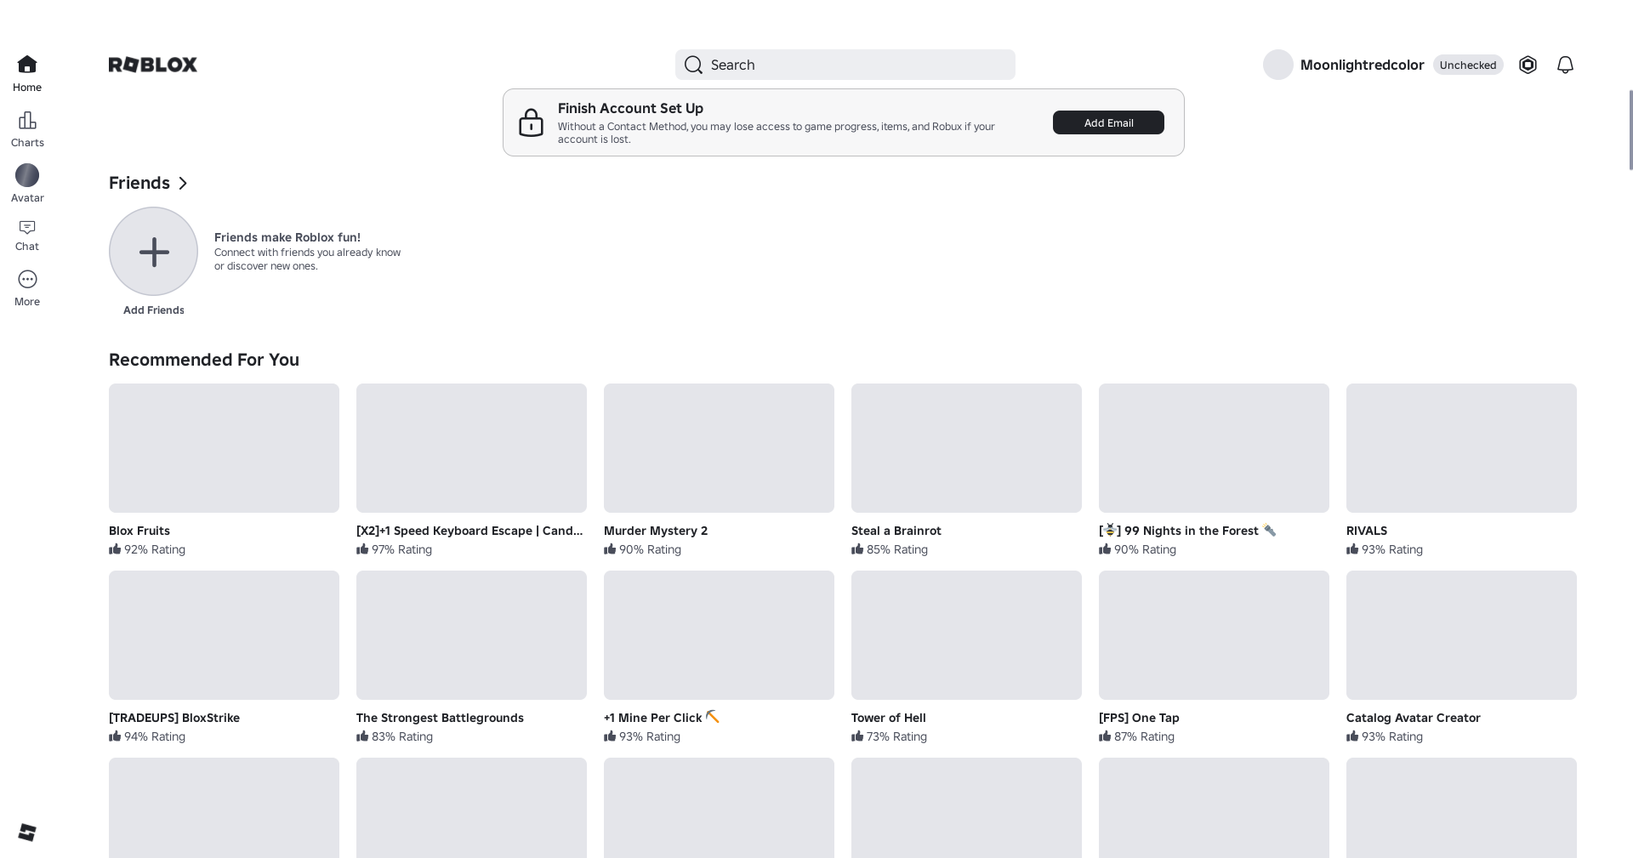Screen dimensions: 1633x858
Task: Open the Speed Keyboard Escape game thumbnail
Action: [x=471, y=448]
